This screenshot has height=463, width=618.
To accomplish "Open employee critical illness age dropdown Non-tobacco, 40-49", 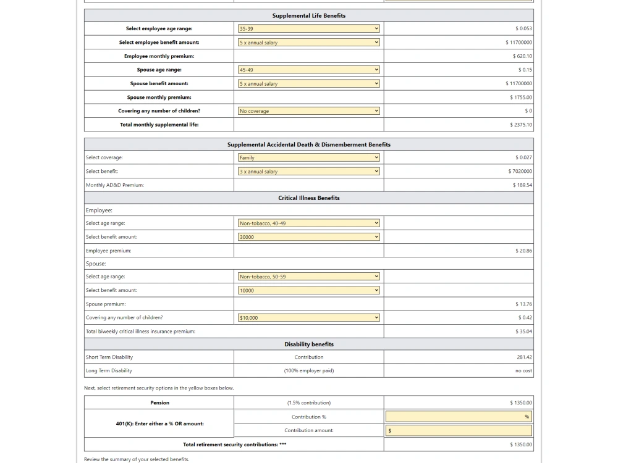I will pos(308,223).
